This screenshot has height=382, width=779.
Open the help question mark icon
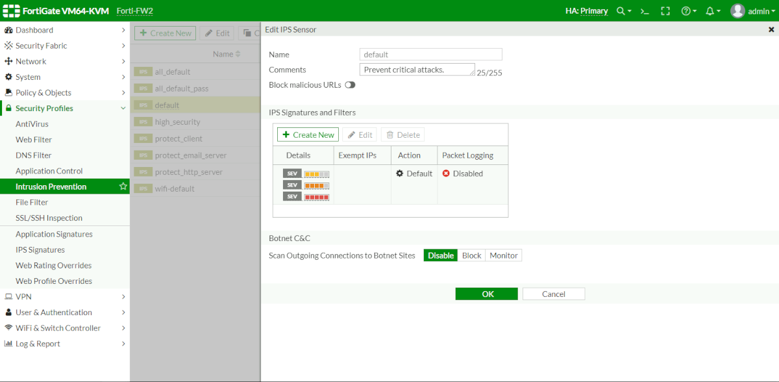(686, 11)
